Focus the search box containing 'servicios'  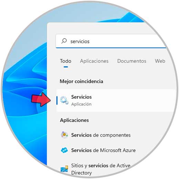(111, 41)
